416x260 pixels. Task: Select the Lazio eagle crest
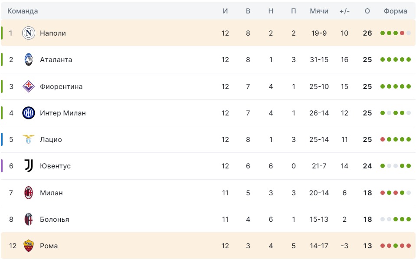(28, 139)
